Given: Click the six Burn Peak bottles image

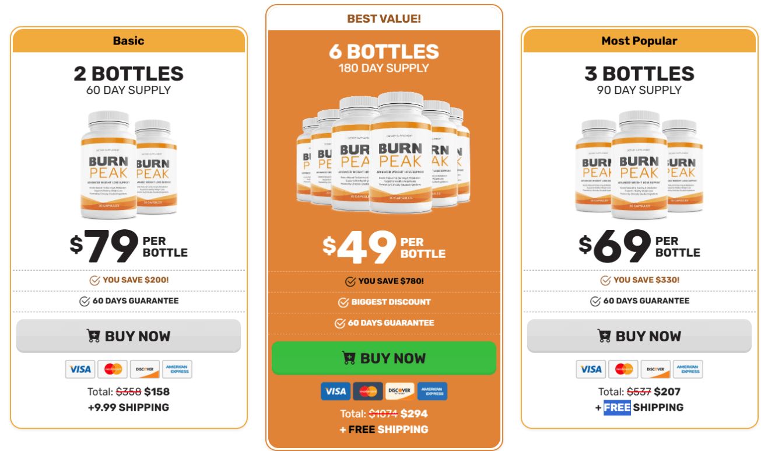Looking at the screenshot, I should [x=384, y=154].
